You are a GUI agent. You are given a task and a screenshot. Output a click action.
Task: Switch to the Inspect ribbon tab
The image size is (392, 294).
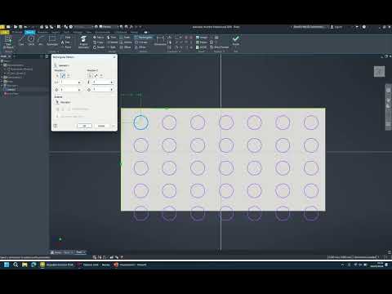point(56,32)
